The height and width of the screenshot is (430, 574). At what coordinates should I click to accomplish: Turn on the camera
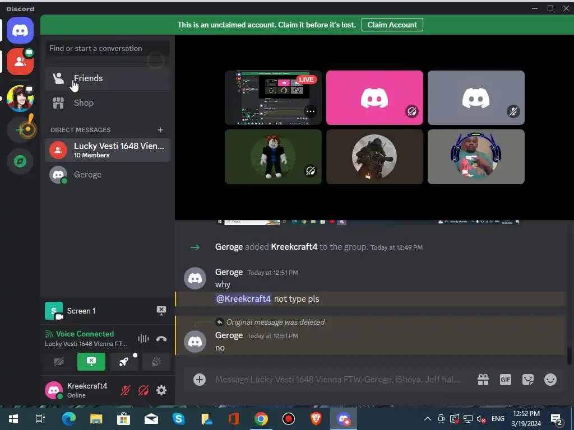coord(58,362)
